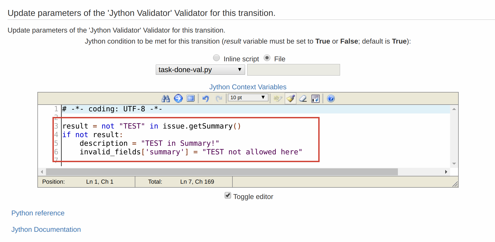The image size is (495, 242).
Task: Click the editor scroll right arrow
Action: pyautogui.click(x=446, y=172)
